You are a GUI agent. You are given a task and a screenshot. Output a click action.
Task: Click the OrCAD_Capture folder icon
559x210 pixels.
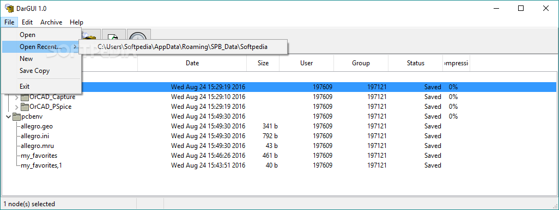tap(25, 97)
